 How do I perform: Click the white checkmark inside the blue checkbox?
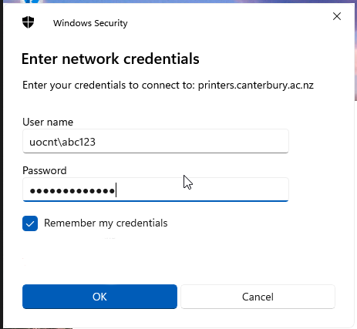30,223
